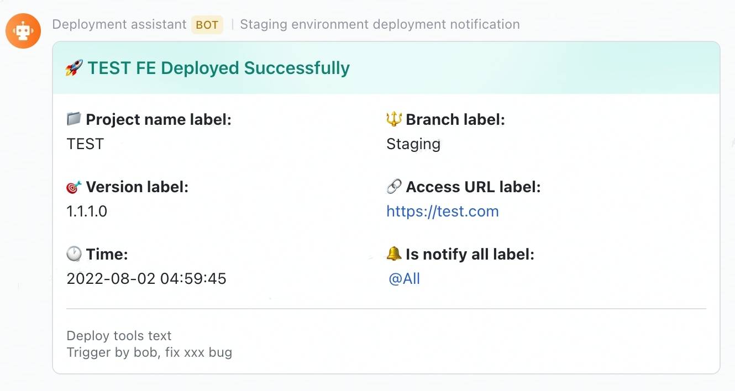
Task: Click the Deploy tools text footer line
Action: pos(119,336)
